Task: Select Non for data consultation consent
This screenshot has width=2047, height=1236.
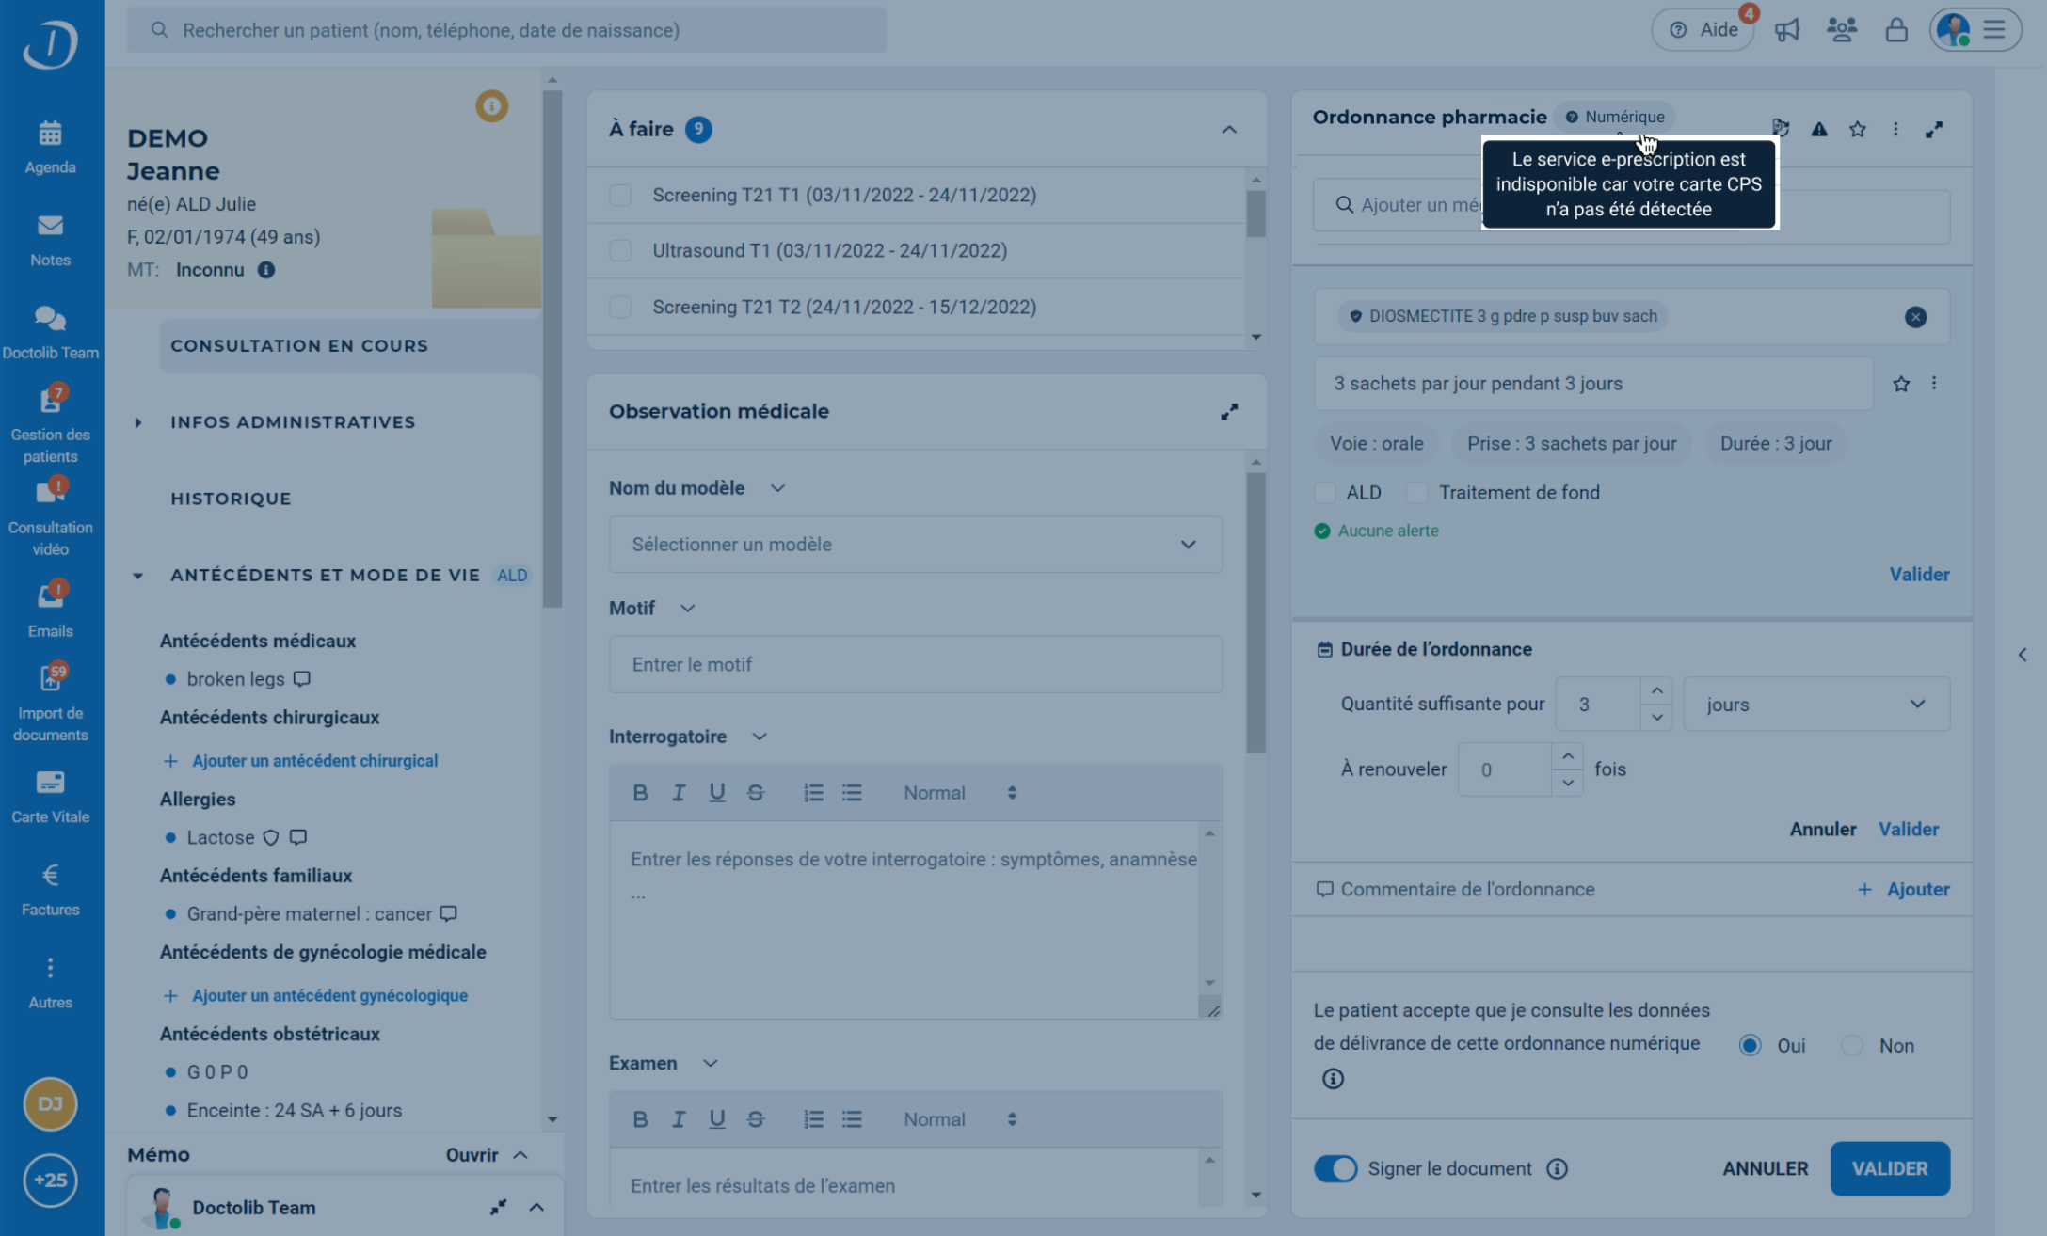Action: (x=1851, y=1046)
